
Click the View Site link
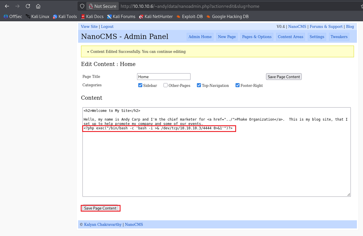click(x=89, y=26)
